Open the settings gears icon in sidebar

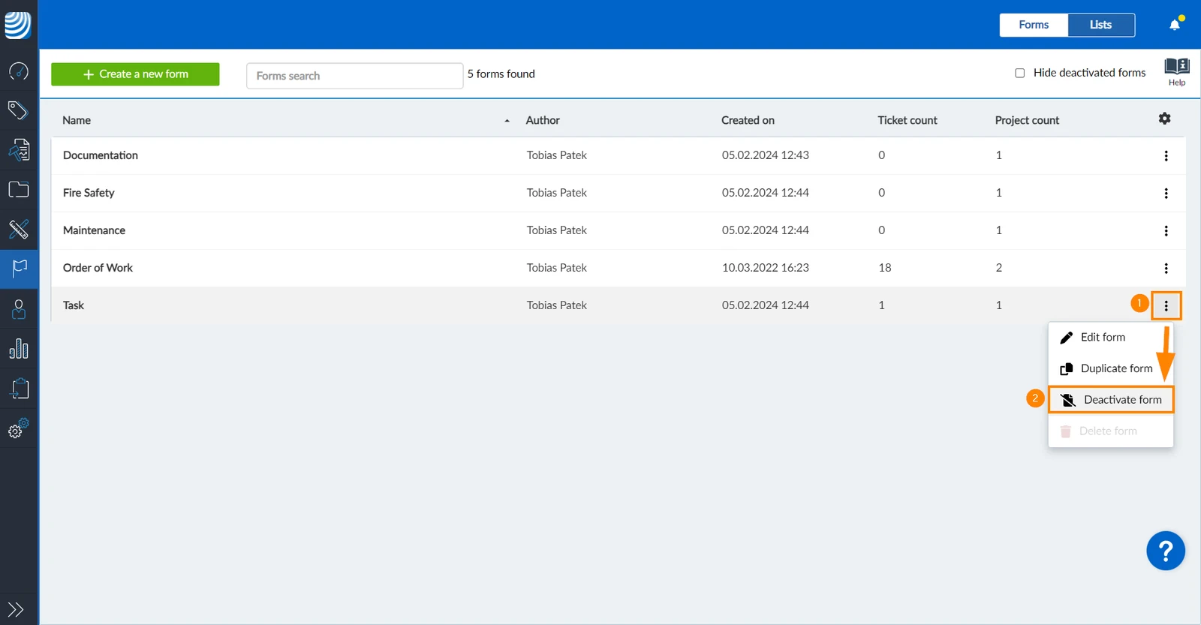pos(19,428)
